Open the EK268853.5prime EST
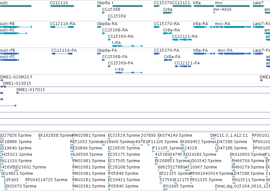Image resolution: width=270 pixels, height=191 pixels. point(157,164)
